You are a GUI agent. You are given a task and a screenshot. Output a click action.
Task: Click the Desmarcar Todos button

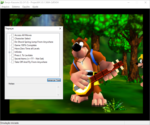click(x=54, y=80)
